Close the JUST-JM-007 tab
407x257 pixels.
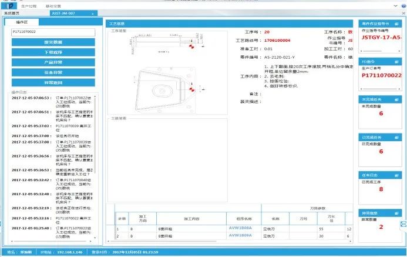(x=92, y=12)
